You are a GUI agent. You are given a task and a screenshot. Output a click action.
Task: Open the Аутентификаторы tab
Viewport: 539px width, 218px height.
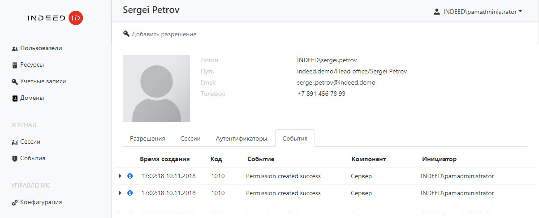pos(241,138)
